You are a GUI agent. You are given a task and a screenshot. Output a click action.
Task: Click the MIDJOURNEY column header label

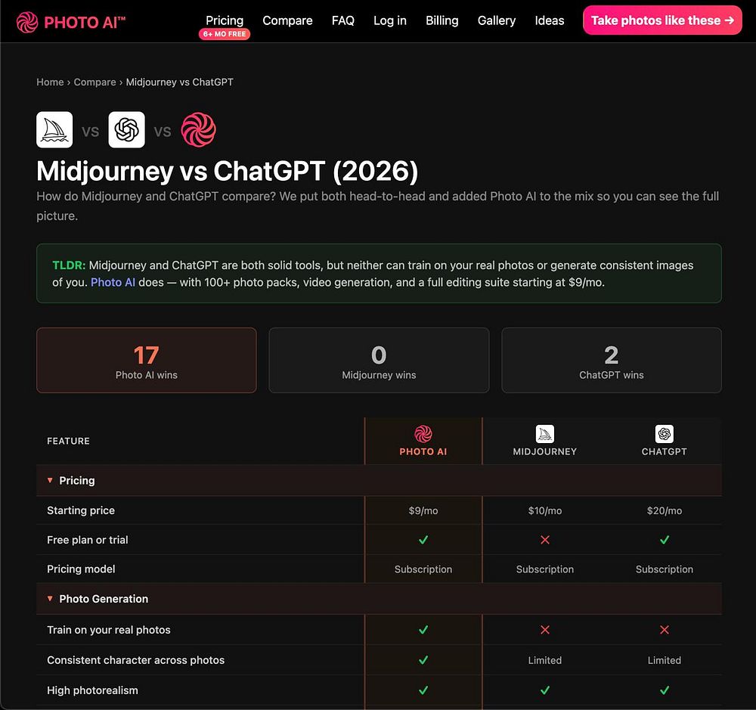[545, 451]
